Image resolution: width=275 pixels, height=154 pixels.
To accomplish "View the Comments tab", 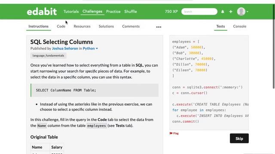I will point(131,27).
